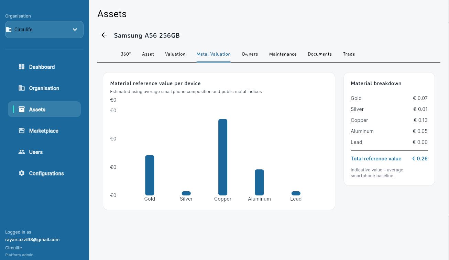Image resolution: width=449 pixels, height=260 pixels.
Task: Switch to the Valuation tab
Action: [175, 54]
